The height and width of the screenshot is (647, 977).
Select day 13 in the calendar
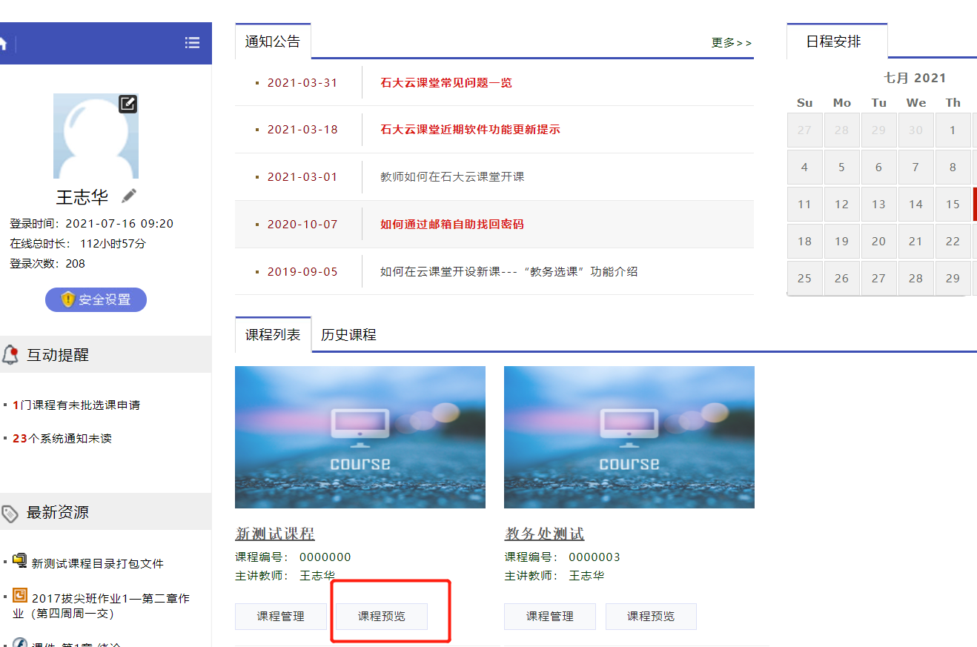pos(878,205)
